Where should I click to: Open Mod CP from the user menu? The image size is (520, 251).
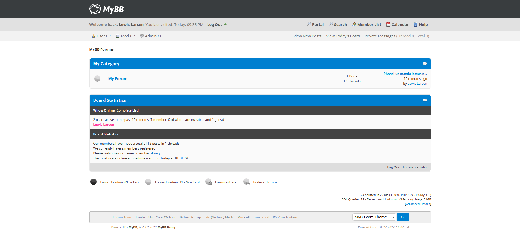[x=128, y=36]
